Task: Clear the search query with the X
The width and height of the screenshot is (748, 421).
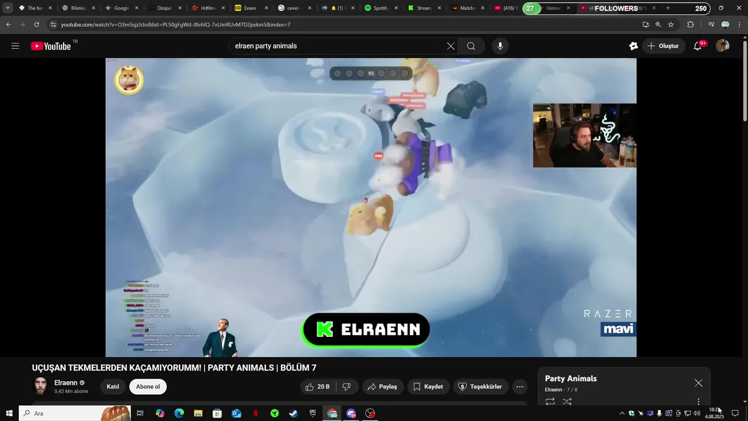Action: tap(451, 46)
